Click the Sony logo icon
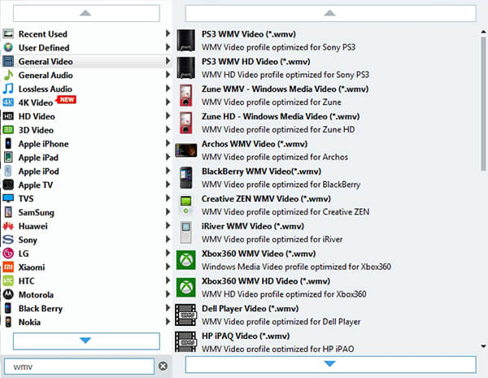 [8, 240]
